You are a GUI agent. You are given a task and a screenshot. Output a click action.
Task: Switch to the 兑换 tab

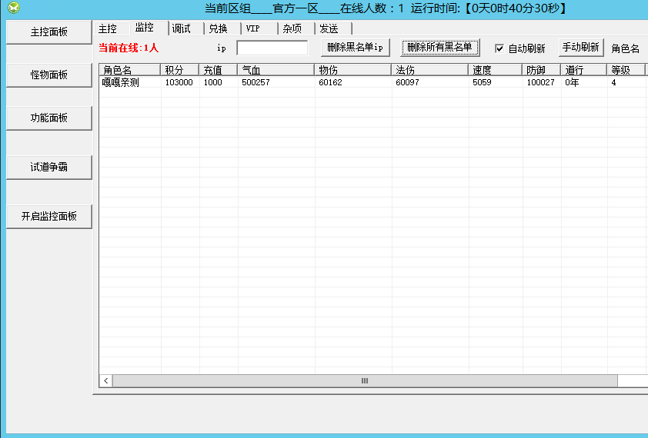tap(222, 28)
